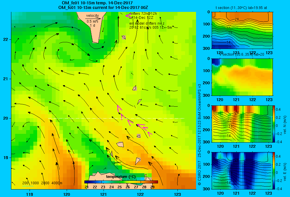290x197 pixels.
Task: Click longitude label 120 below the main map
Action: (x=67, y=194)
